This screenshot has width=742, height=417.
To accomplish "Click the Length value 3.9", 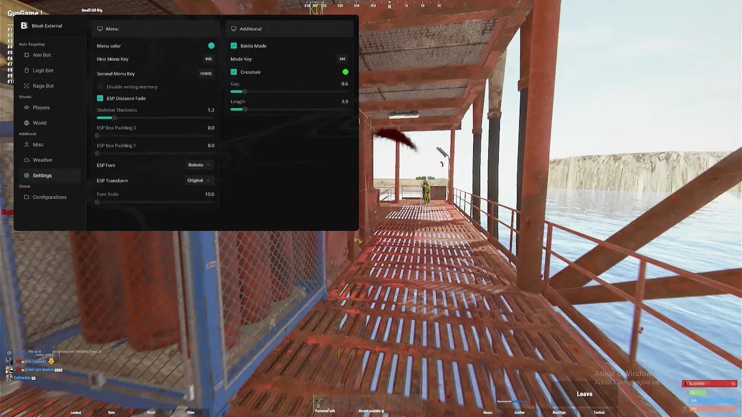I will (x=345, y=102).
